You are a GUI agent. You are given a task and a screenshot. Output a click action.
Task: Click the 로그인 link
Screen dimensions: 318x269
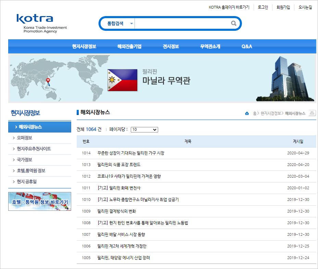coord(263,7)
